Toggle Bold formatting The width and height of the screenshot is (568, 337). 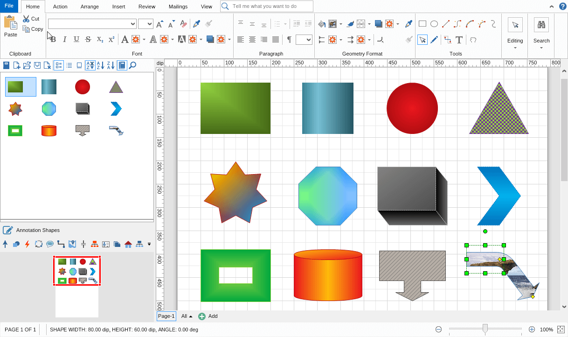click(x=53, y=40)
